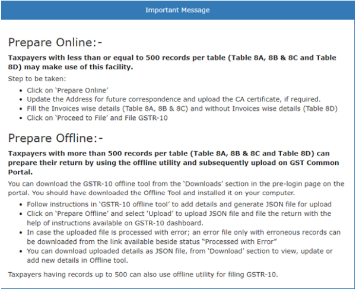Click the bold 'more than 500 records' paragraph
356x290 pixels.
point(172,158)
